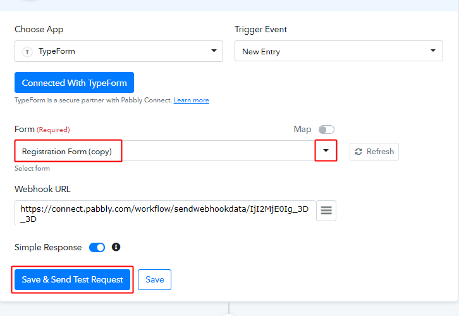Click the Webhook URL text field

166,214
